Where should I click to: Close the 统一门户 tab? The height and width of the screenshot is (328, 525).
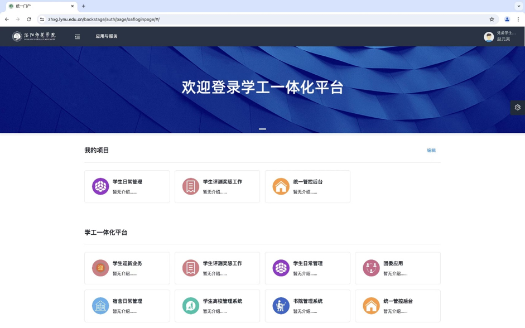click(73, 6)
